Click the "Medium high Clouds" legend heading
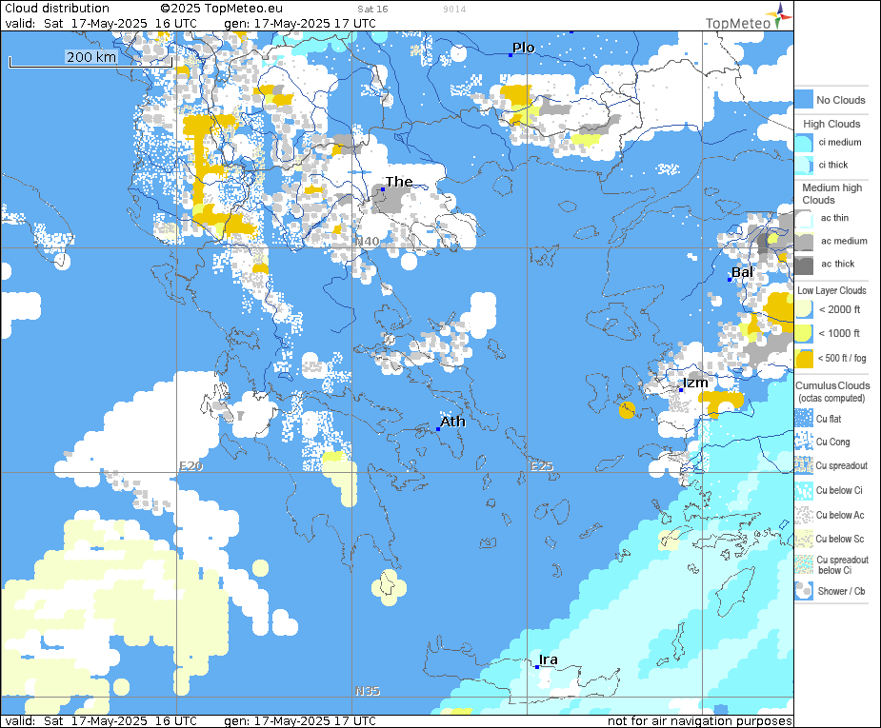The width and height of the screenshot is (881, 728). click(831, 193)
